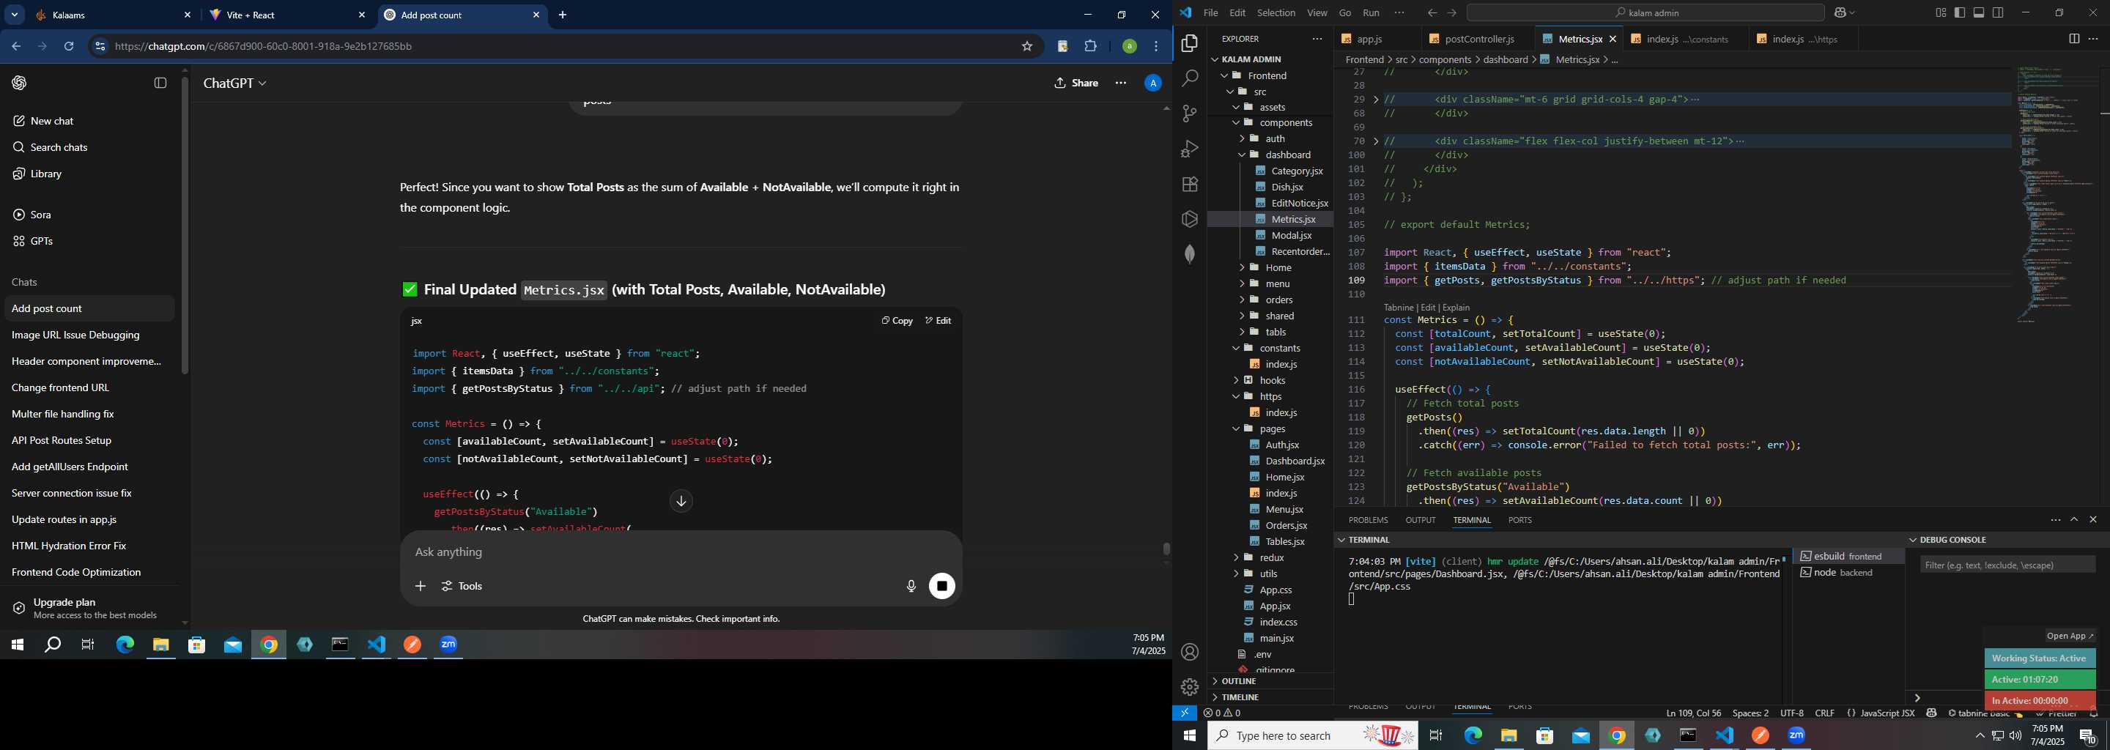Open Selection menu in VS Code
The height and width of the screenshot is (750, 2110).
click(x=1276, y=13)
